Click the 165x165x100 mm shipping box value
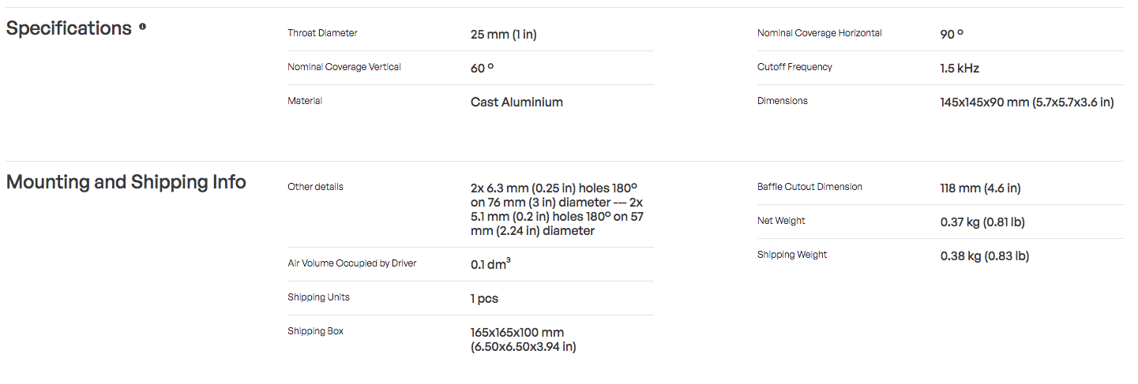Screen dimensions: 1138x384 [524, 340]
